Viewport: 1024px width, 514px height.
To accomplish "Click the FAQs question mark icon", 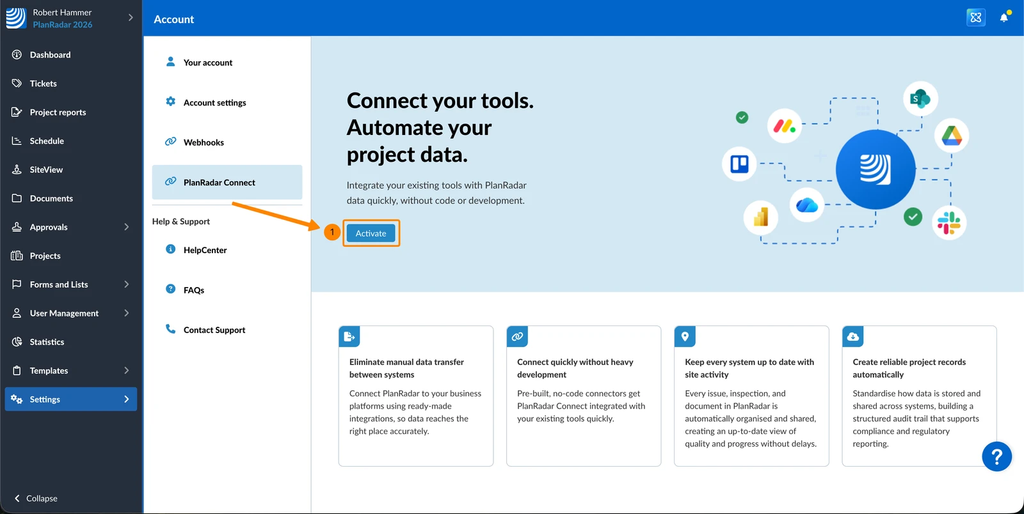I will (x=170, y=289).
